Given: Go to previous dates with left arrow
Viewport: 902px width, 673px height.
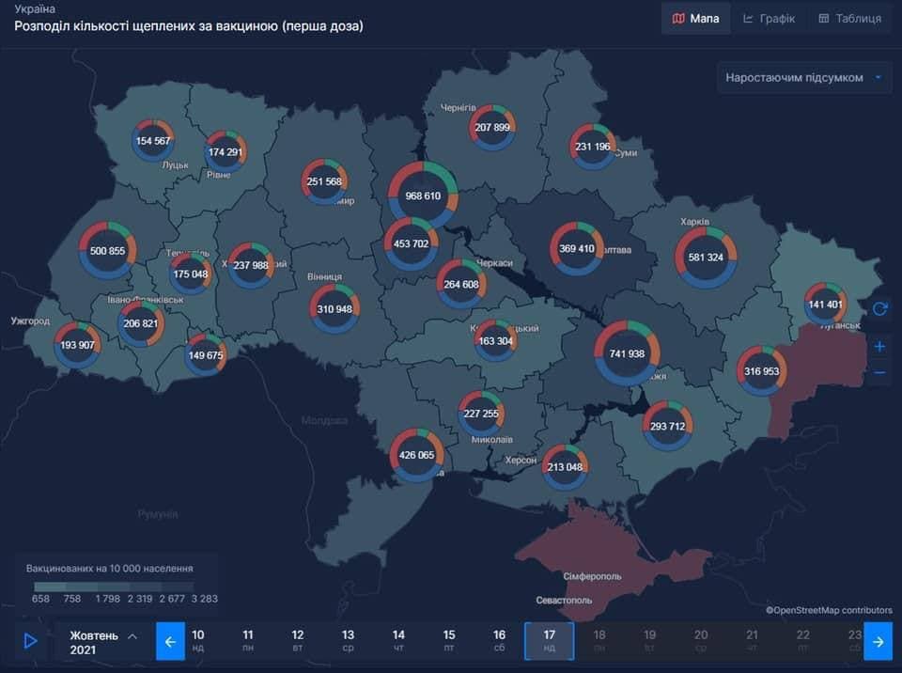Looking at the screenshot, I should [170, 641].
